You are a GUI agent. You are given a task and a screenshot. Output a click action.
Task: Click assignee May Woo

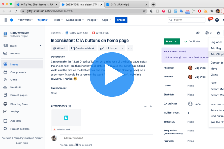pos(197,68)
